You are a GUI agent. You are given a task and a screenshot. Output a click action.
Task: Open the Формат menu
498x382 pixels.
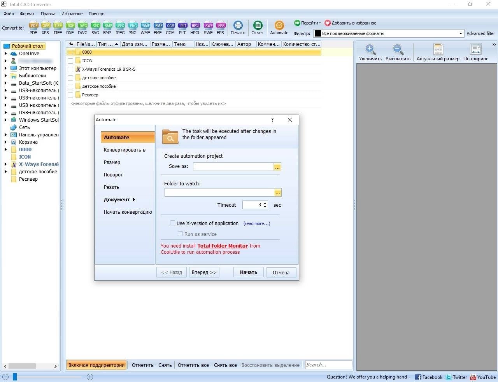tap(27, 14)
